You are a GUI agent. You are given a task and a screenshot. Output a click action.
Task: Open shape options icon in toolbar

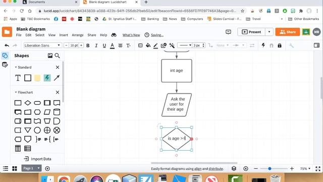pos(140,45)
